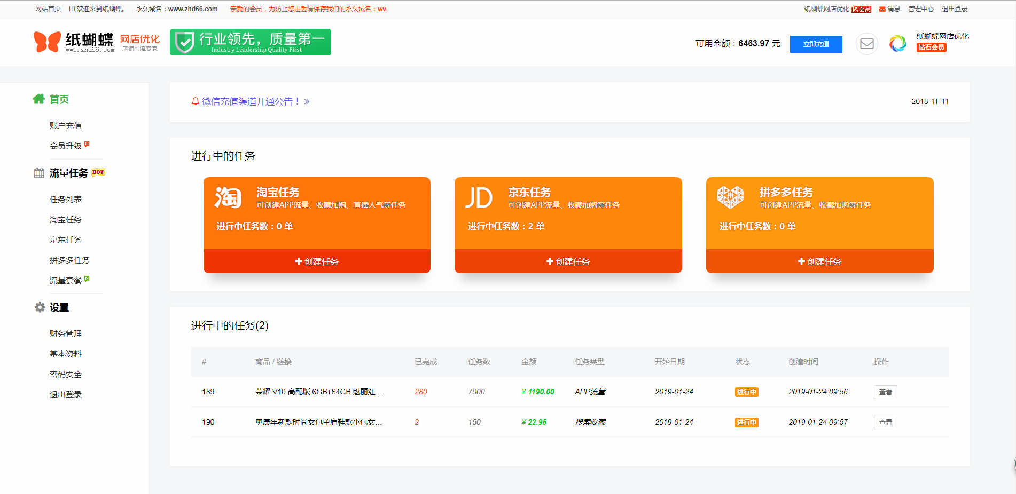Click the 创建时间 column header
The image size is (1016, 494).
(803, 362)
